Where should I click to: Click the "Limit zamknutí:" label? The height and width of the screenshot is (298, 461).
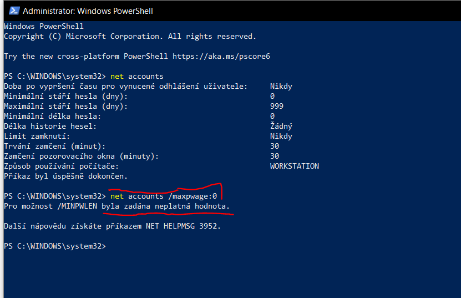pos(37,136)
